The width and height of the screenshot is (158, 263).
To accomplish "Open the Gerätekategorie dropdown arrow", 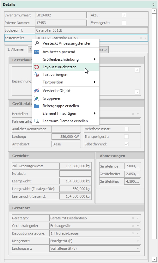I will [x=138, y=226].
